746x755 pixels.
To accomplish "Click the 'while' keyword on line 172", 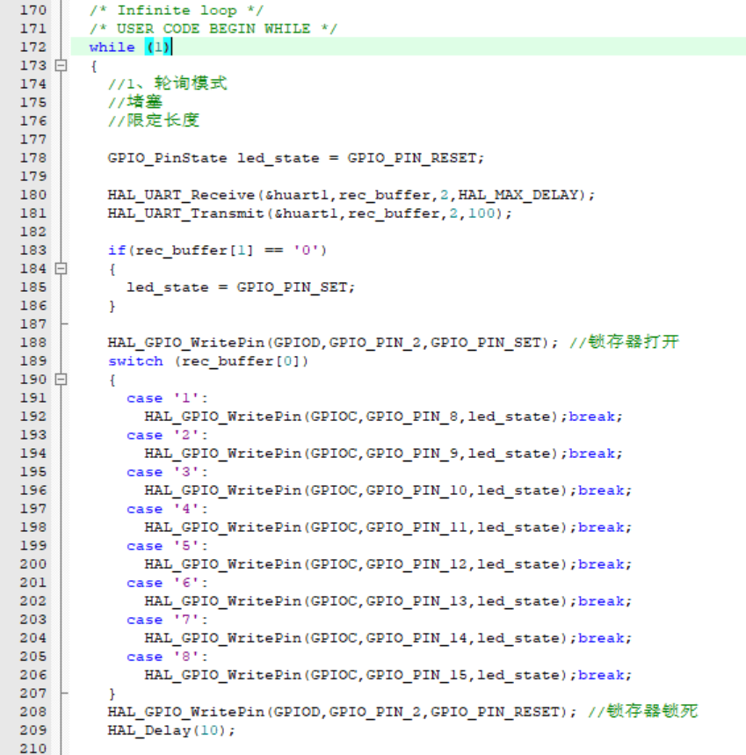I will 112,47.
